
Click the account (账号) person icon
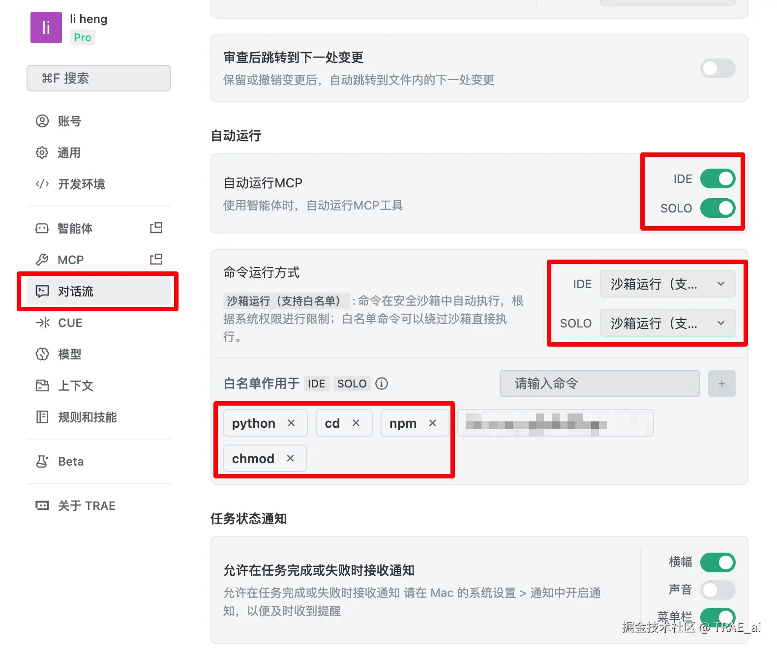pos(42,121)
